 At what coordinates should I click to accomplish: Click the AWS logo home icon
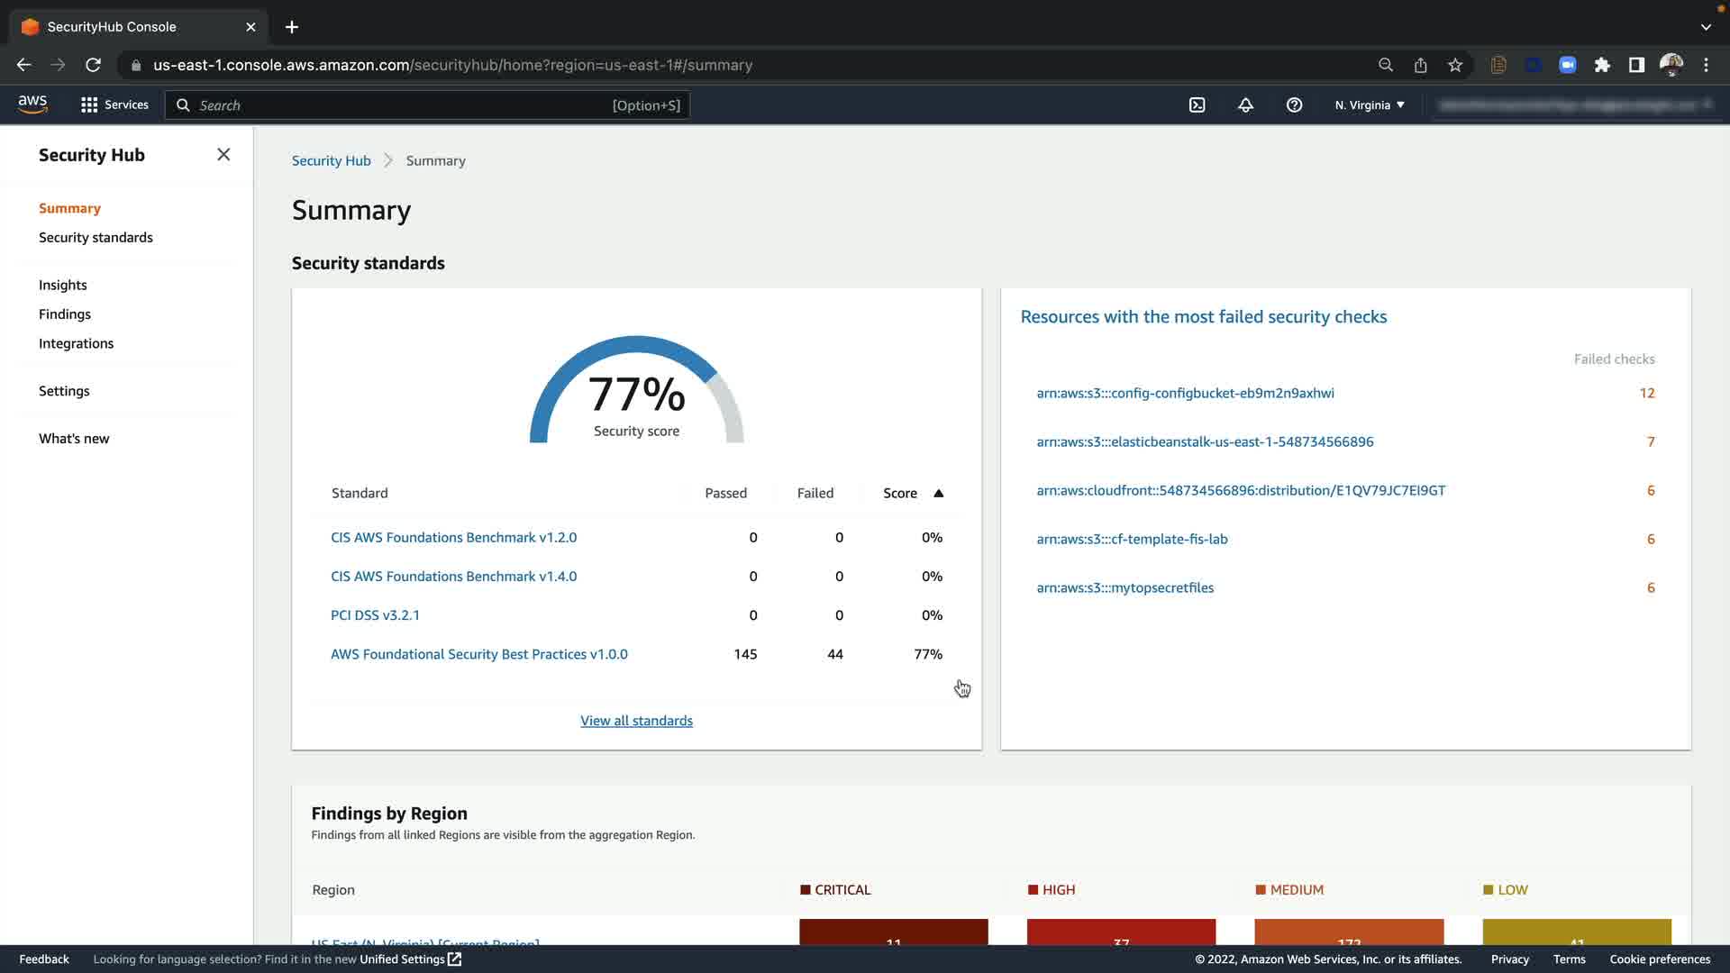(32, 105)
